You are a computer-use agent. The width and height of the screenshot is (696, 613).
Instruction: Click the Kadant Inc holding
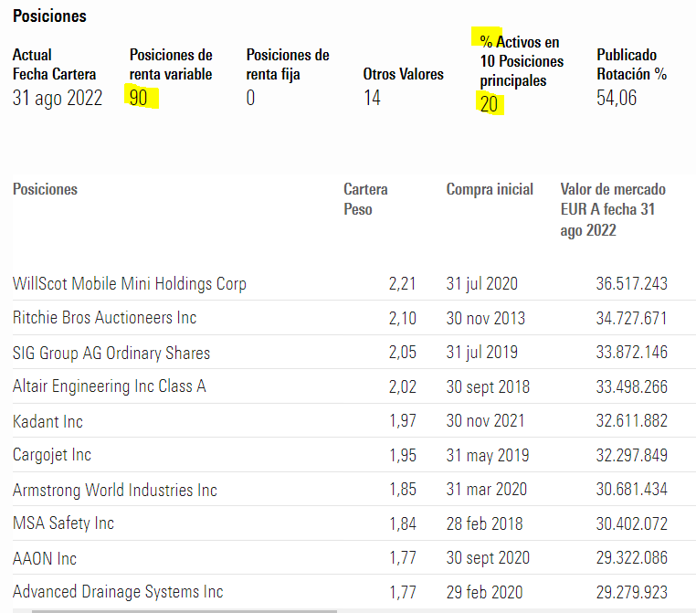click(47, 421)
